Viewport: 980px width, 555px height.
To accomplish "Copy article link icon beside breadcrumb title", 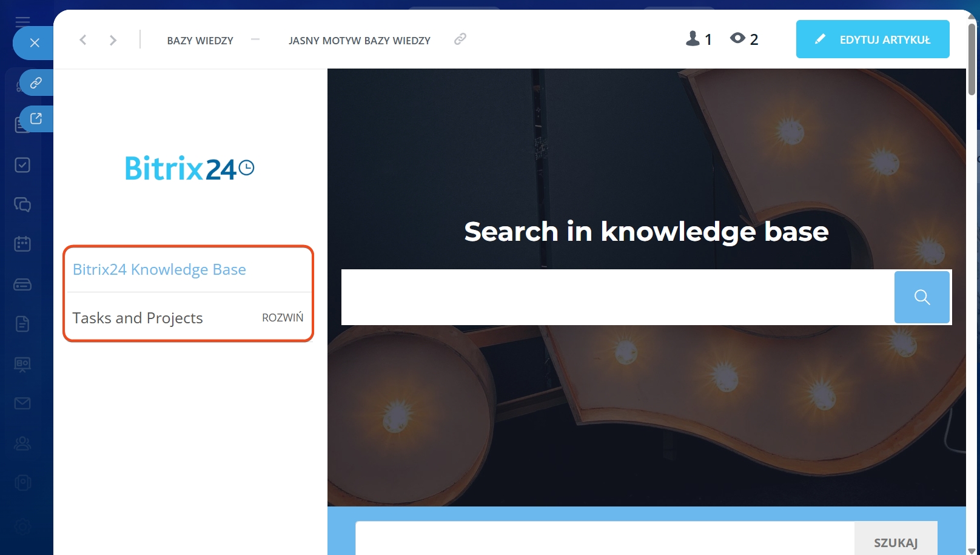I will pos(460,39).
